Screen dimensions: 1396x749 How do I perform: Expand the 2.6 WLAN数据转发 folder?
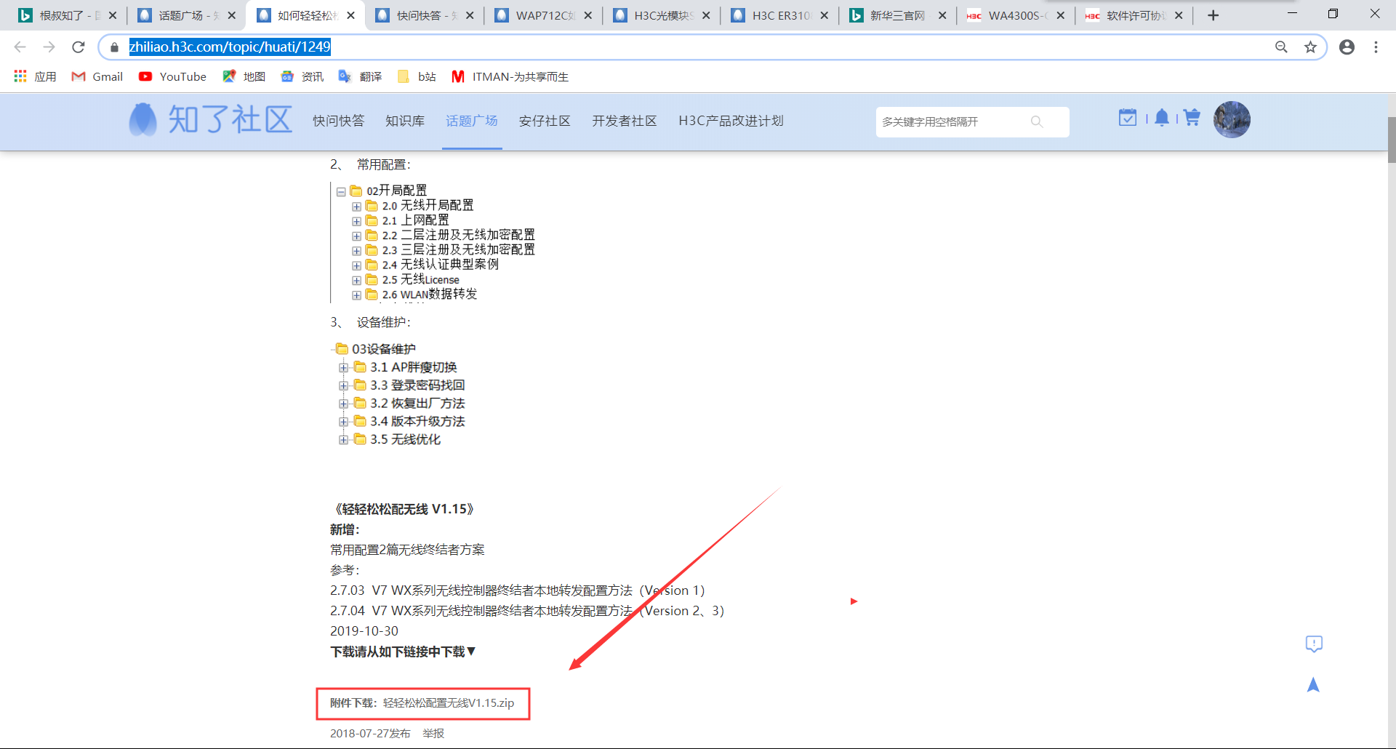[356, 295]
